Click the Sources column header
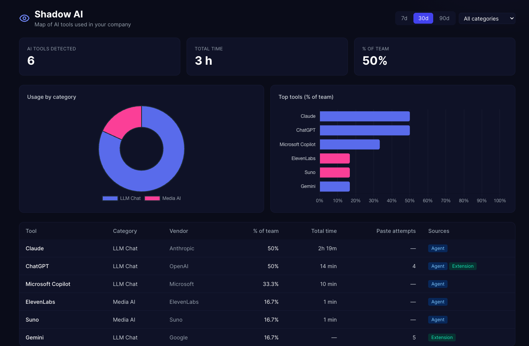This screenshot has width=529, height=346. (x=439, y=231)
